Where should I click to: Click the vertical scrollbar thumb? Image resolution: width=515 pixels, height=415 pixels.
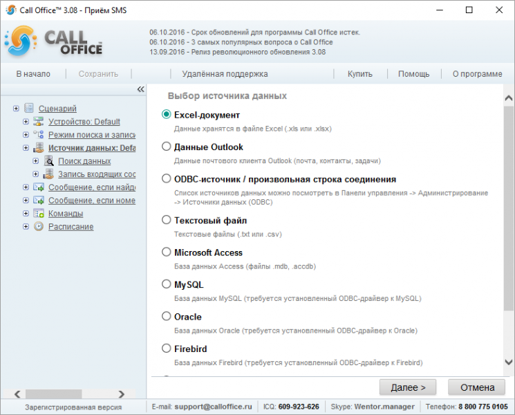(x=508, y=207)
